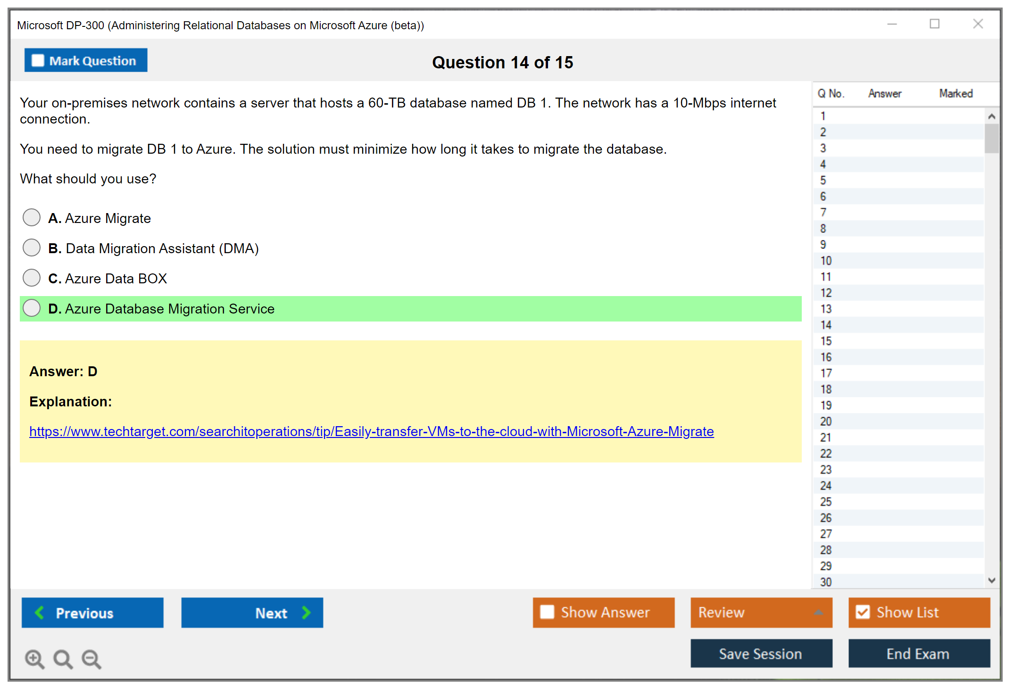Click the zoom in magnifier icon
1014x693 pixels.
point(34,659)
